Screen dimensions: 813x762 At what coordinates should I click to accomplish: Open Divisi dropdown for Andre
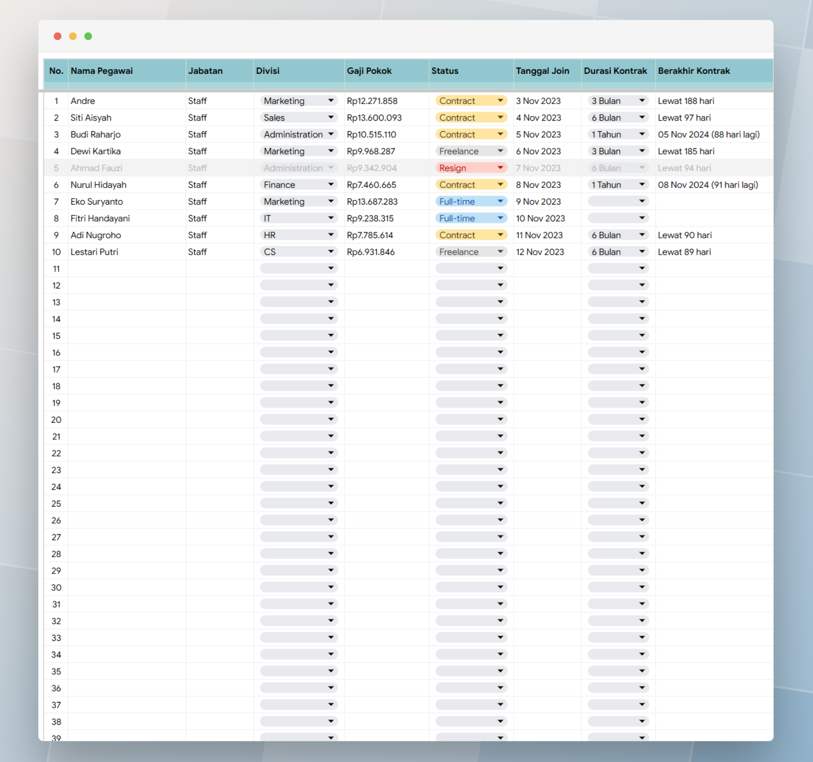(x=298, y=101)
